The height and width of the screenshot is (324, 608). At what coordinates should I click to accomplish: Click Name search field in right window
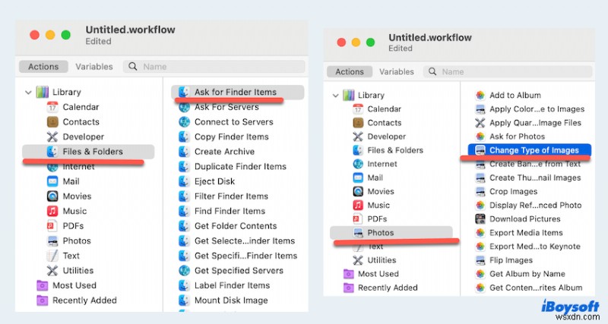click(x=508, y=71)
